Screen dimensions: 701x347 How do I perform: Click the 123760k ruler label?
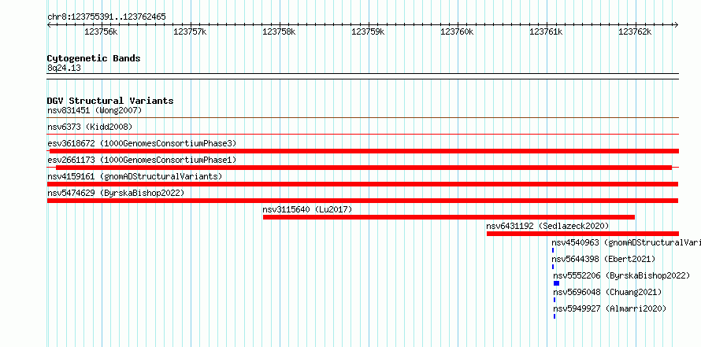click(457, 32)
